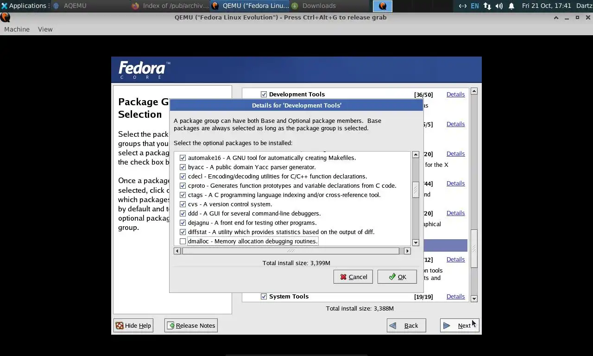Click the QEMU icon in the panel workspace box
This screenshot has width=593, height=356.
pos(383,6)
